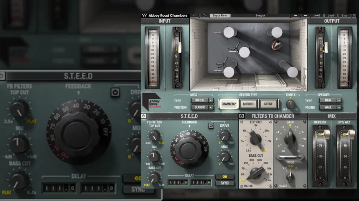Open the Speaker Type B&W dropdown

[x=330, y=100]
